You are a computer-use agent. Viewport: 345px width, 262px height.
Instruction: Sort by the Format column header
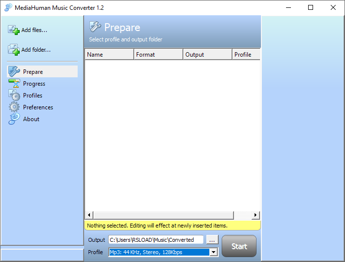(158, 55)
